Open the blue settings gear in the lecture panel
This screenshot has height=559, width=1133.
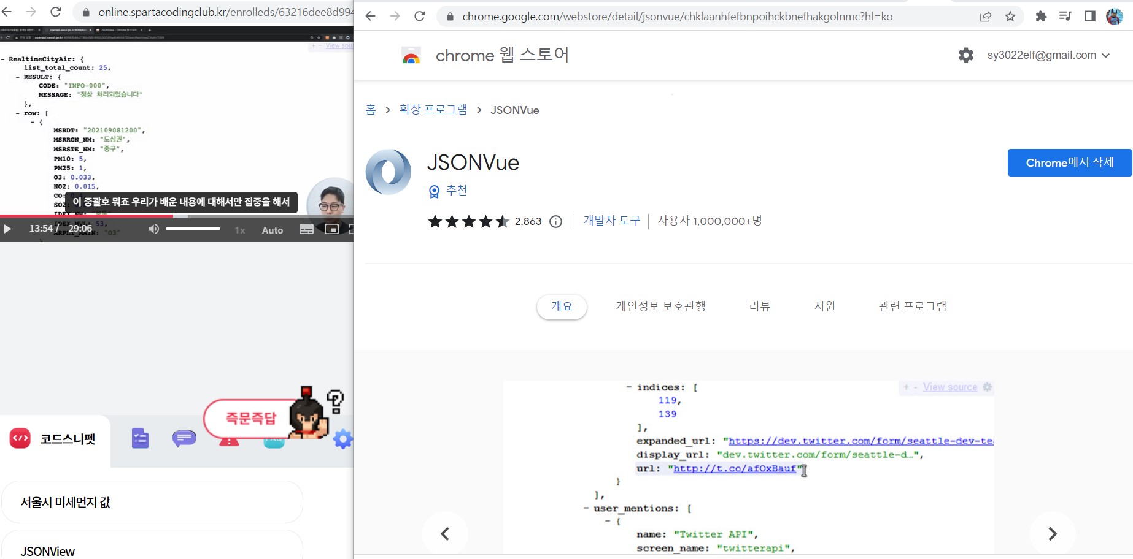pos(342,439)
